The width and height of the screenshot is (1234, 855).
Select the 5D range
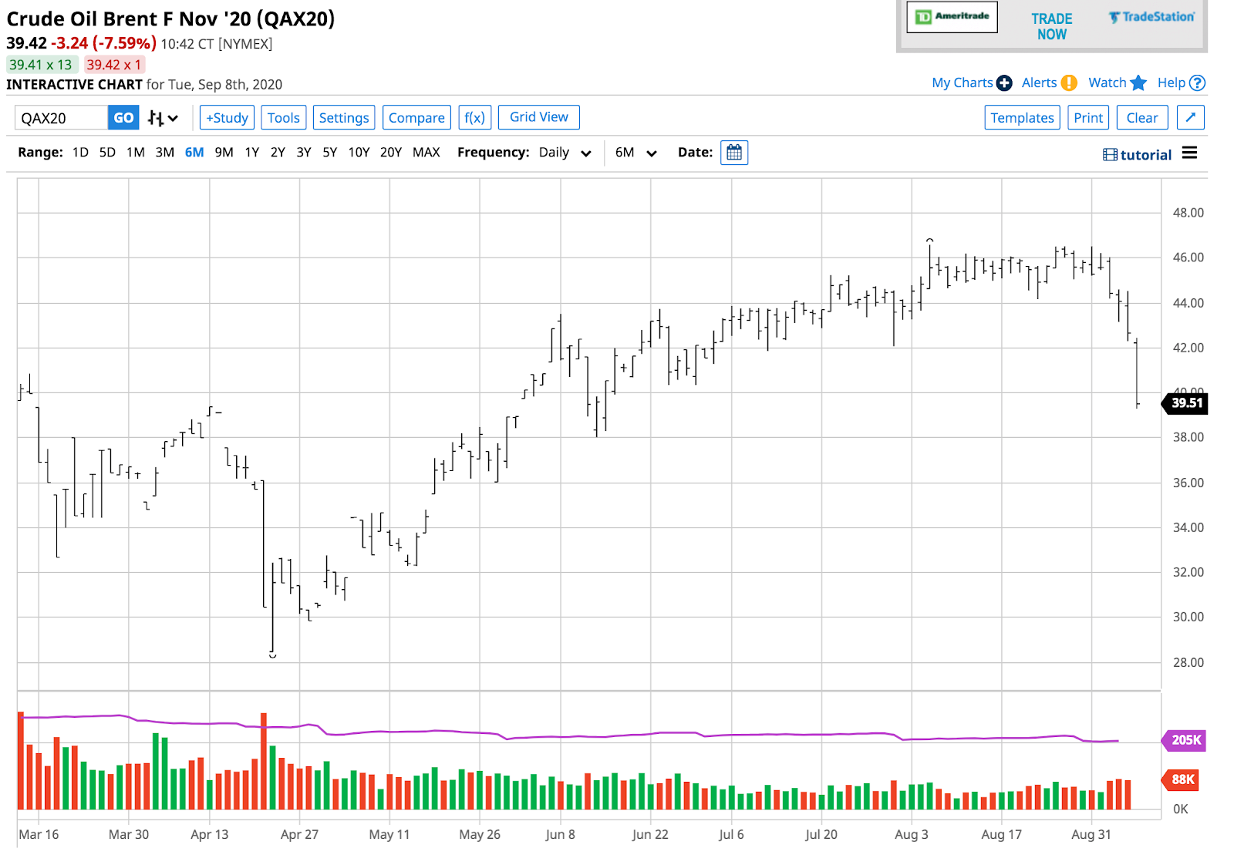(107, 153)
